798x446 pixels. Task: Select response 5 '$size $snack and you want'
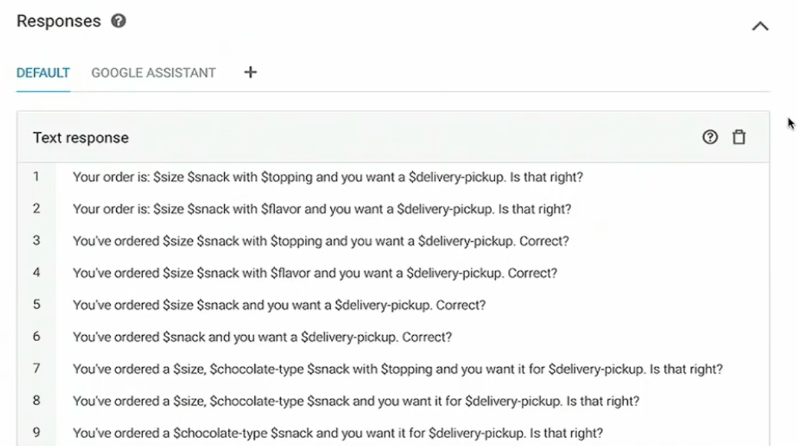point(279,306)
